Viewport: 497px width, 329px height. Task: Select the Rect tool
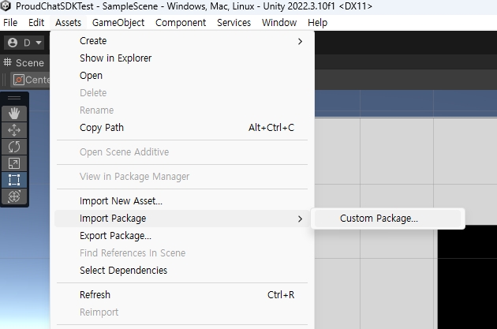point(14,180)
